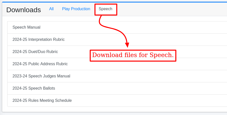The image size is (227, 115).
Task: Get the Interpretation Rubric file
Action: 39,40
